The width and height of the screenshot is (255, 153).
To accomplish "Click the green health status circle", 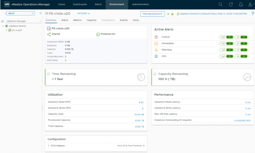I will click(172, 14).
